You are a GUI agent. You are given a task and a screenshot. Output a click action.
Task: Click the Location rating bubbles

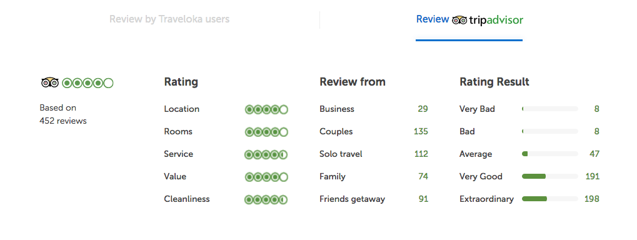tap(266, 109)
